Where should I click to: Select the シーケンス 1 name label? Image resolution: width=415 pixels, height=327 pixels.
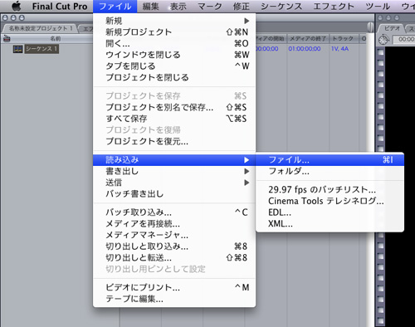(x=41, y=49)
